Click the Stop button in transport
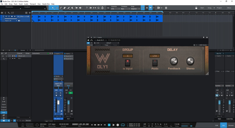Screen dimensions: 235x128 [109, 125]
